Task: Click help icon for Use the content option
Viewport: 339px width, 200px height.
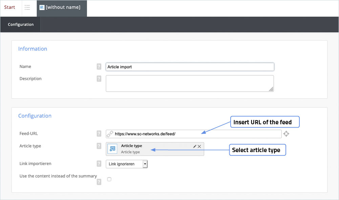Action: 99,182
